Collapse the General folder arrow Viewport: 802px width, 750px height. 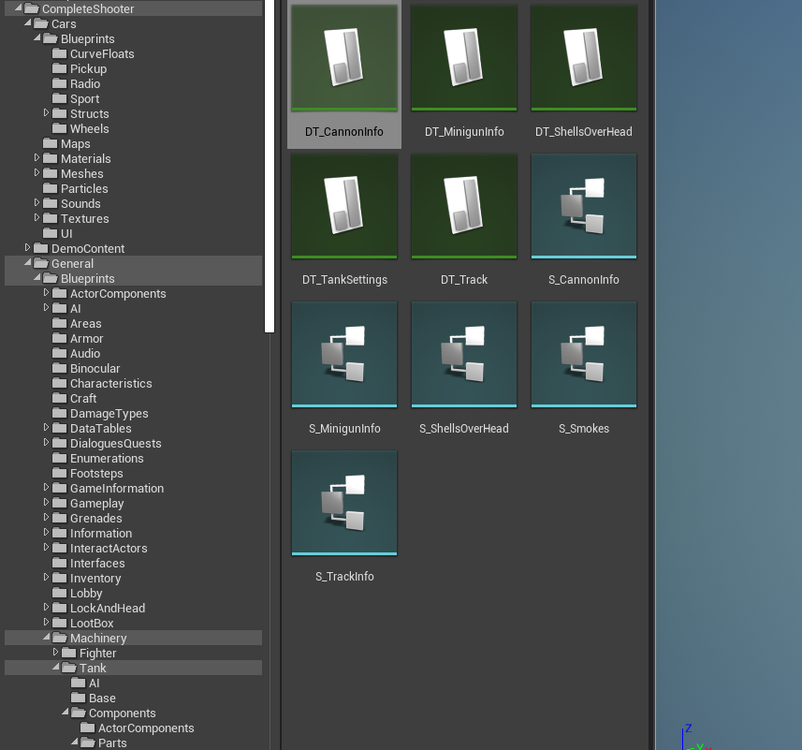[x=28, y=262]
